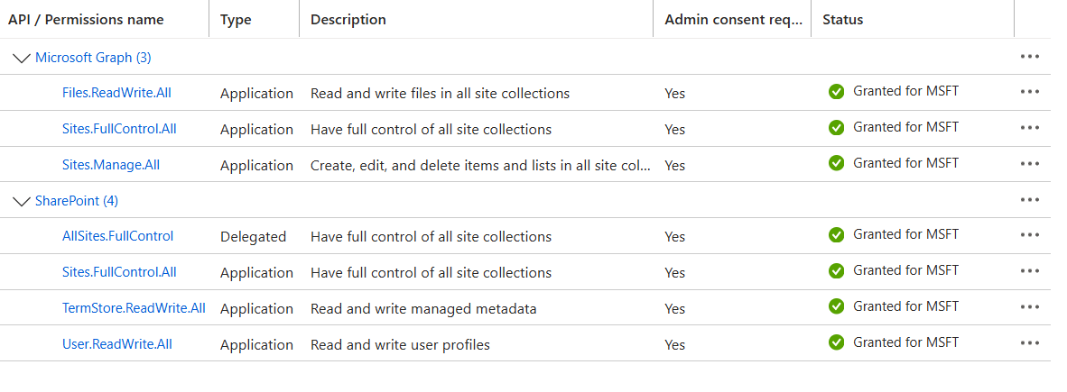The height and width of the screenshot is (392, 1067).
Task: Open ellipsis menu for AllSites.FullControl row
Action: point(1030,235)
